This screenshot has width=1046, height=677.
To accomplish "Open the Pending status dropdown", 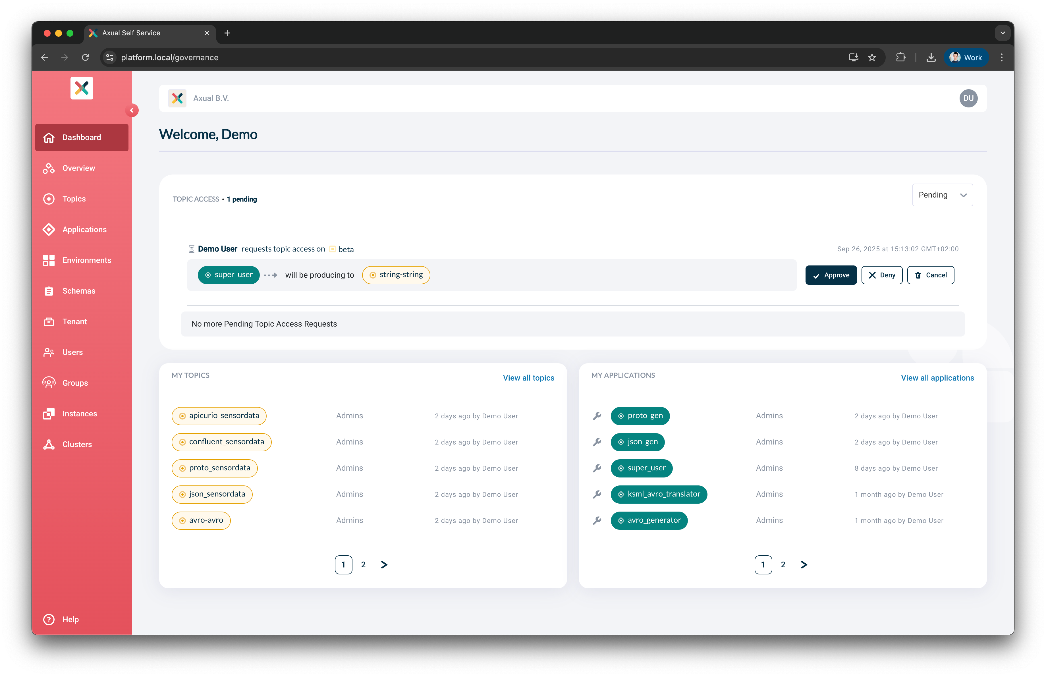I will tap(942, 195).
